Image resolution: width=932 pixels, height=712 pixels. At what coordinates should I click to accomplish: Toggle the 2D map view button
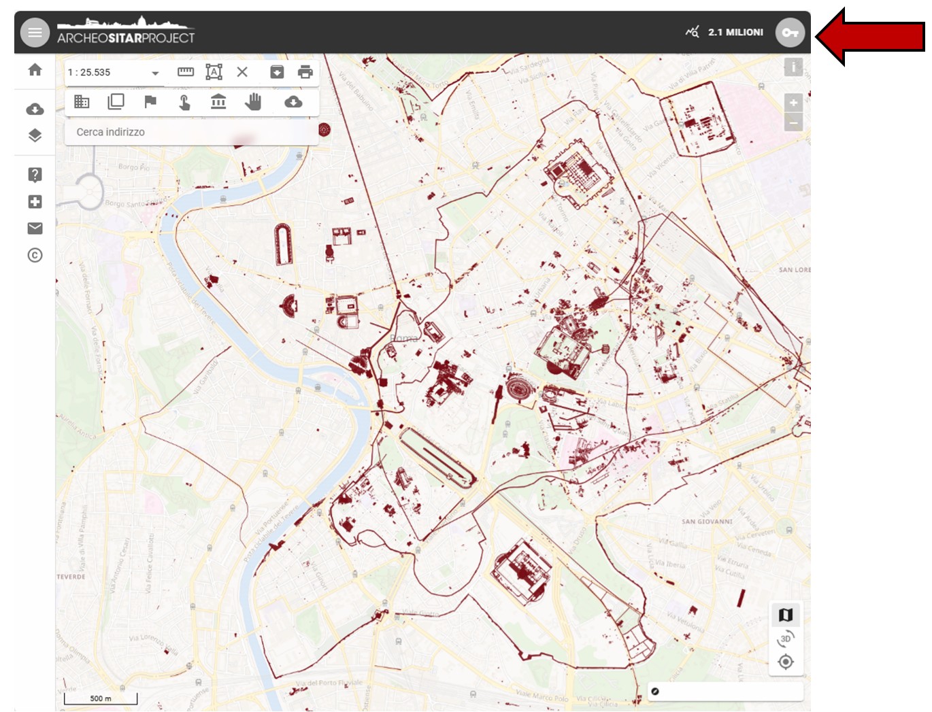click(x=786, y=615)
